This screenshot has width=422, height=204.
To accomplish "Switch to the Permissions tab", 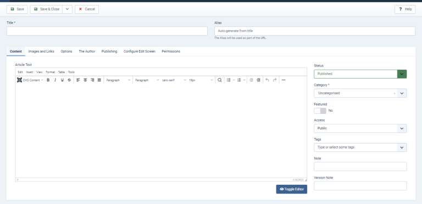I will coord(171,51).
